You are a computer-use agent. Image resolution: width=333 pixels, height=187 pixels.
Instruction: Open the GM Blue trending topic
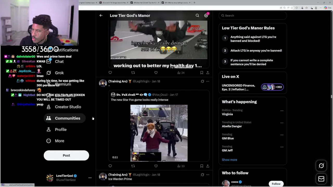(228, 138)
